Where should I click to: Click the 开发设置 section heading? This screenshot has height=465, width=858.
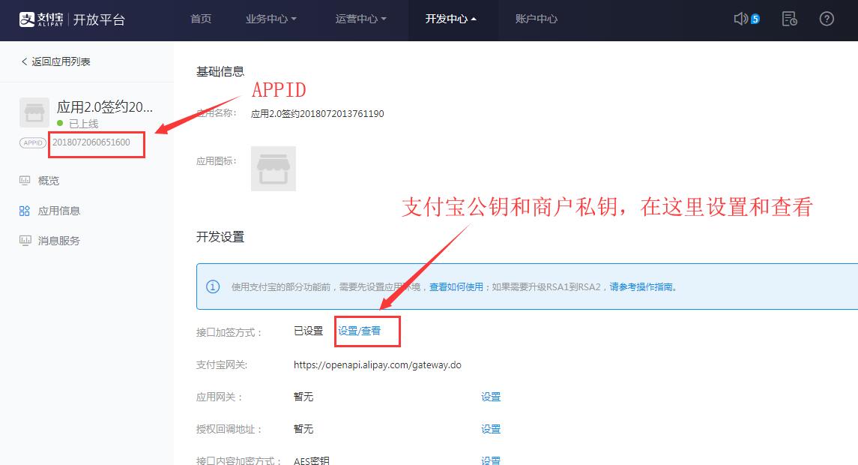tap(220, 236)
